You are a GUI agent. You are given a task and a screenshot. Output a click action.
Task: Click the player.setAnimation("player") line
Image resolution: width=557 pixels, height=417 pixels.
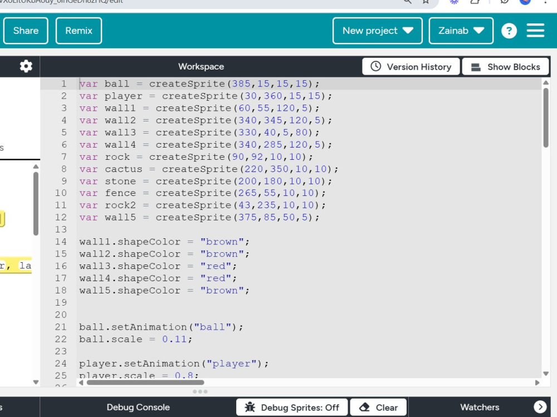point(174,364)
